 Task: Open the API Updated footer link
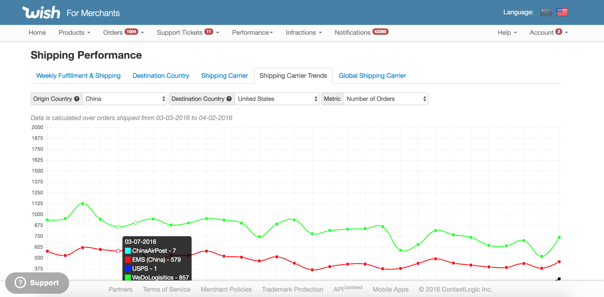point(348,289)
